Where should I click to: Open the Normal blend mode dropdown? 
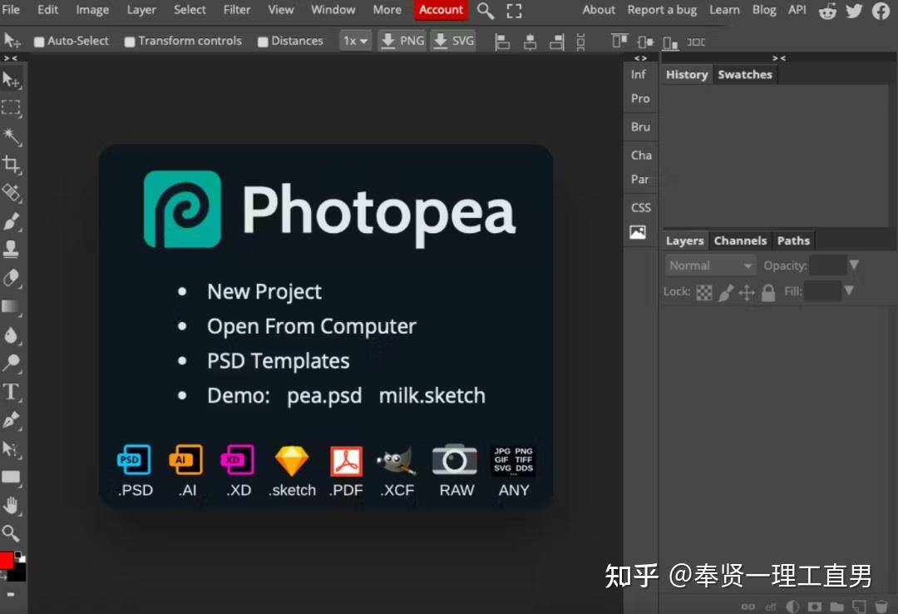click(710, 265)
